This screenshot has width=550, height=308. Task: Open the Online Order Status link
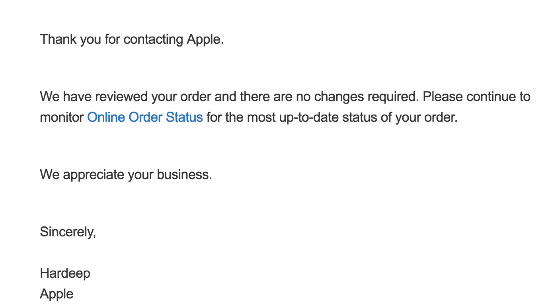click(x=145, y=117)
